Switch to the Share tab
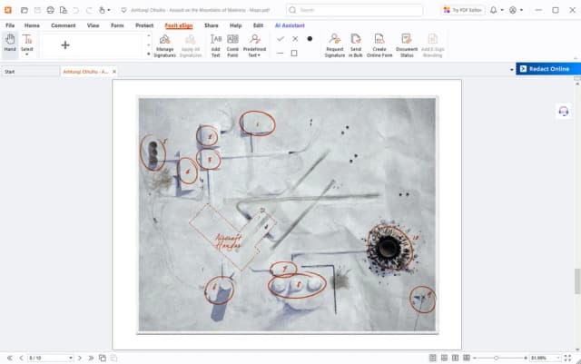The width and height of the screenshot is (581, 364). click(212, 25)
